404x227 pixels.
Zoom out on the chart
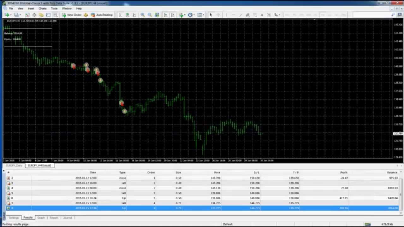[x=150, y=15]
